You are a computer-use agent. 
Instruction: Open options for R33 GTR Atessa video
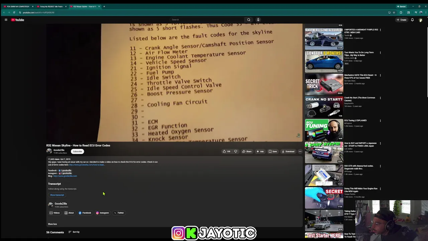pos(380,166)
